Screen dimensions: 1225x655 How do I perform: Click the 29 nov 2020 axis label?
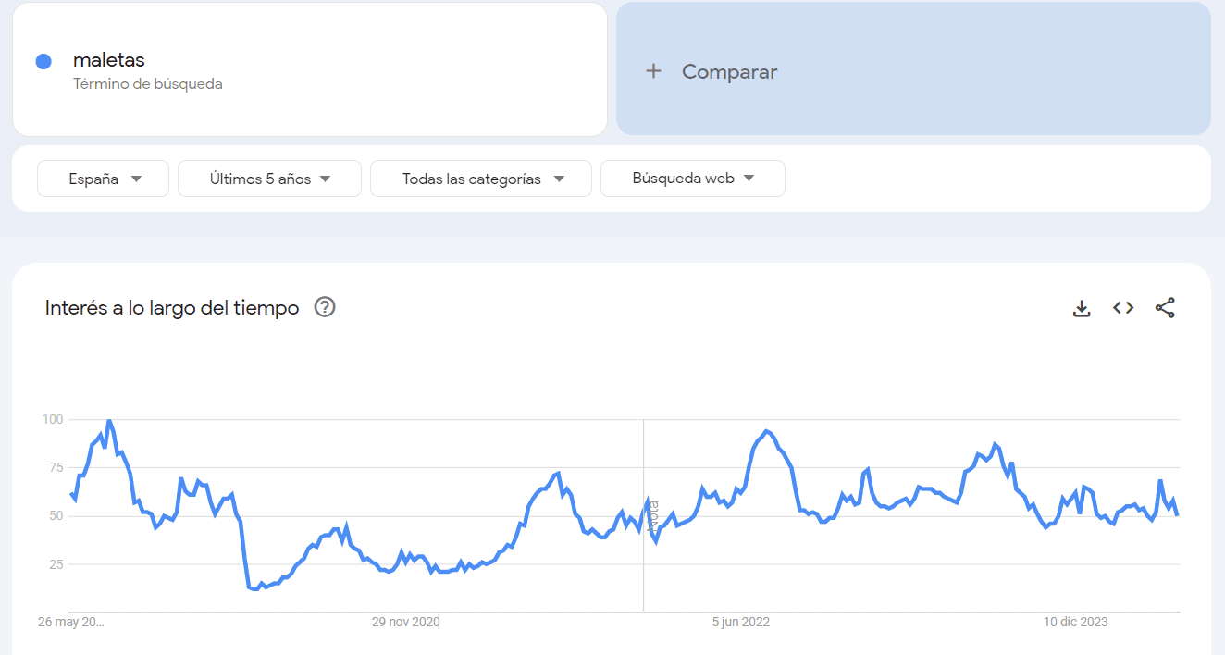pos(406,622)
